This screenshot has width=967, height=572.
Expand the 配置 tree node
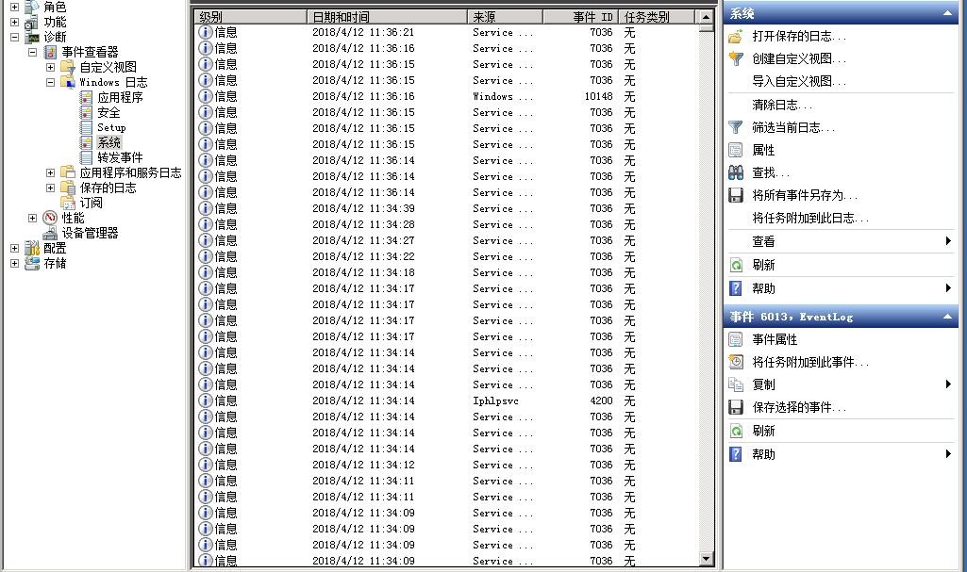point(14,248)
